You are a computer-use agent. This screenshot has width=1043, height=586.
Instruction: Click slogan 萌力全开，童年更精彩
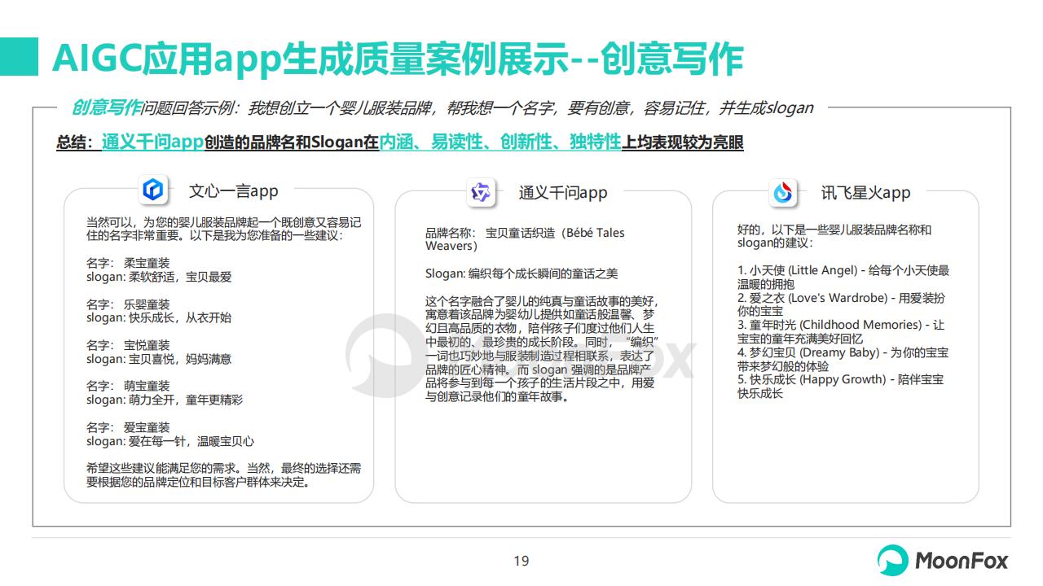click(x=165, y=400)
